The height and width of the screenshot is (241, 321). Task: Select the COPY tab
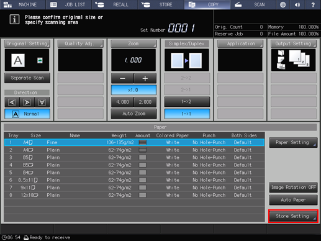[x=207, y=4]
